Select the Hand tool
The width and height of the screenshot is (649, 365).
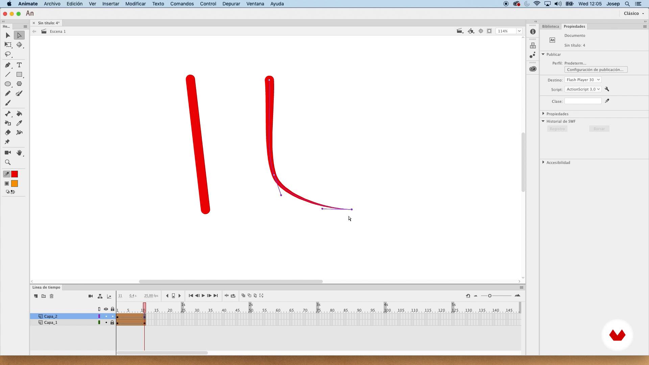pos(19,153)
